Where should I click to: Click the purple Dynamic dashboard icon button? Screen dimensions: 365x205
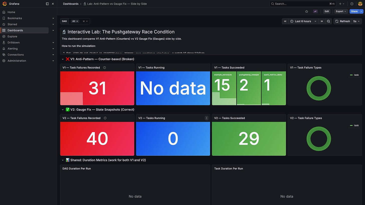pyautogui.click(x=315, y=11)
